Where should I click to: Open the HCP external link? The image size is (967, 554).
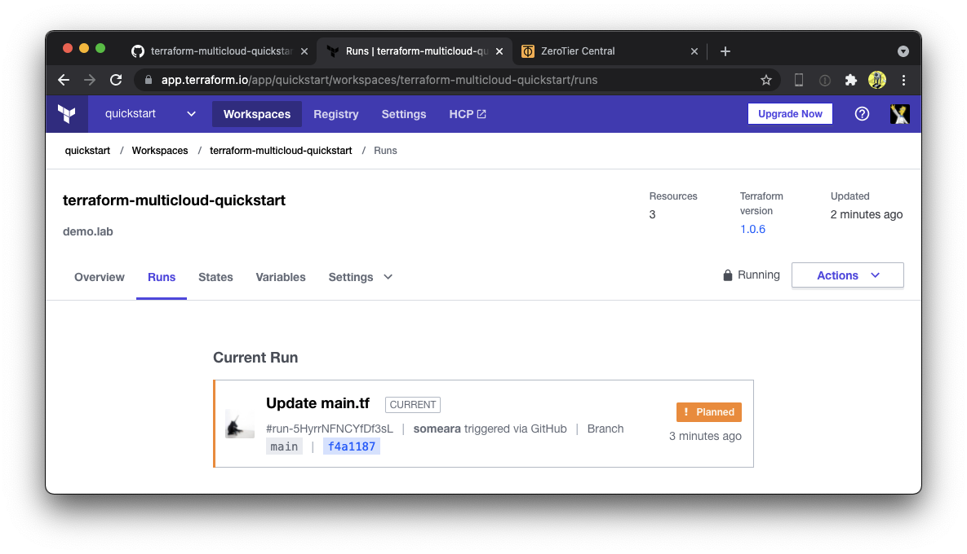[x=468, y=114]
